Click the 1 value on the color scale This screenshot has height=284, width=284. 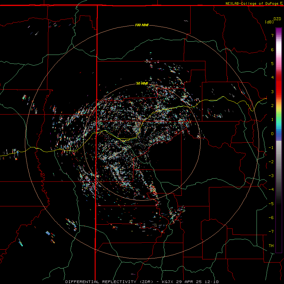coord(272,120)
